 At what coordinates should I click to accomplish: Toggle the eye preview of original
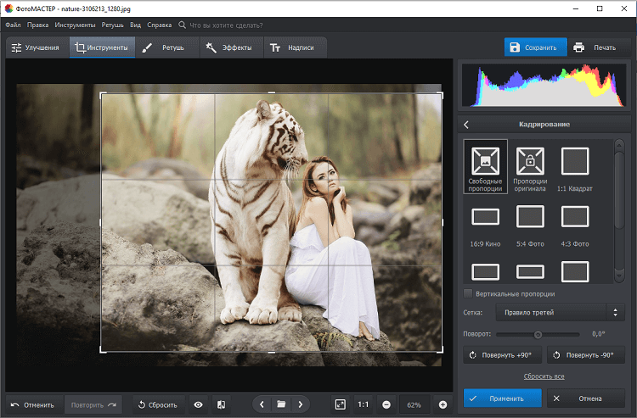[x=198, y=404]
